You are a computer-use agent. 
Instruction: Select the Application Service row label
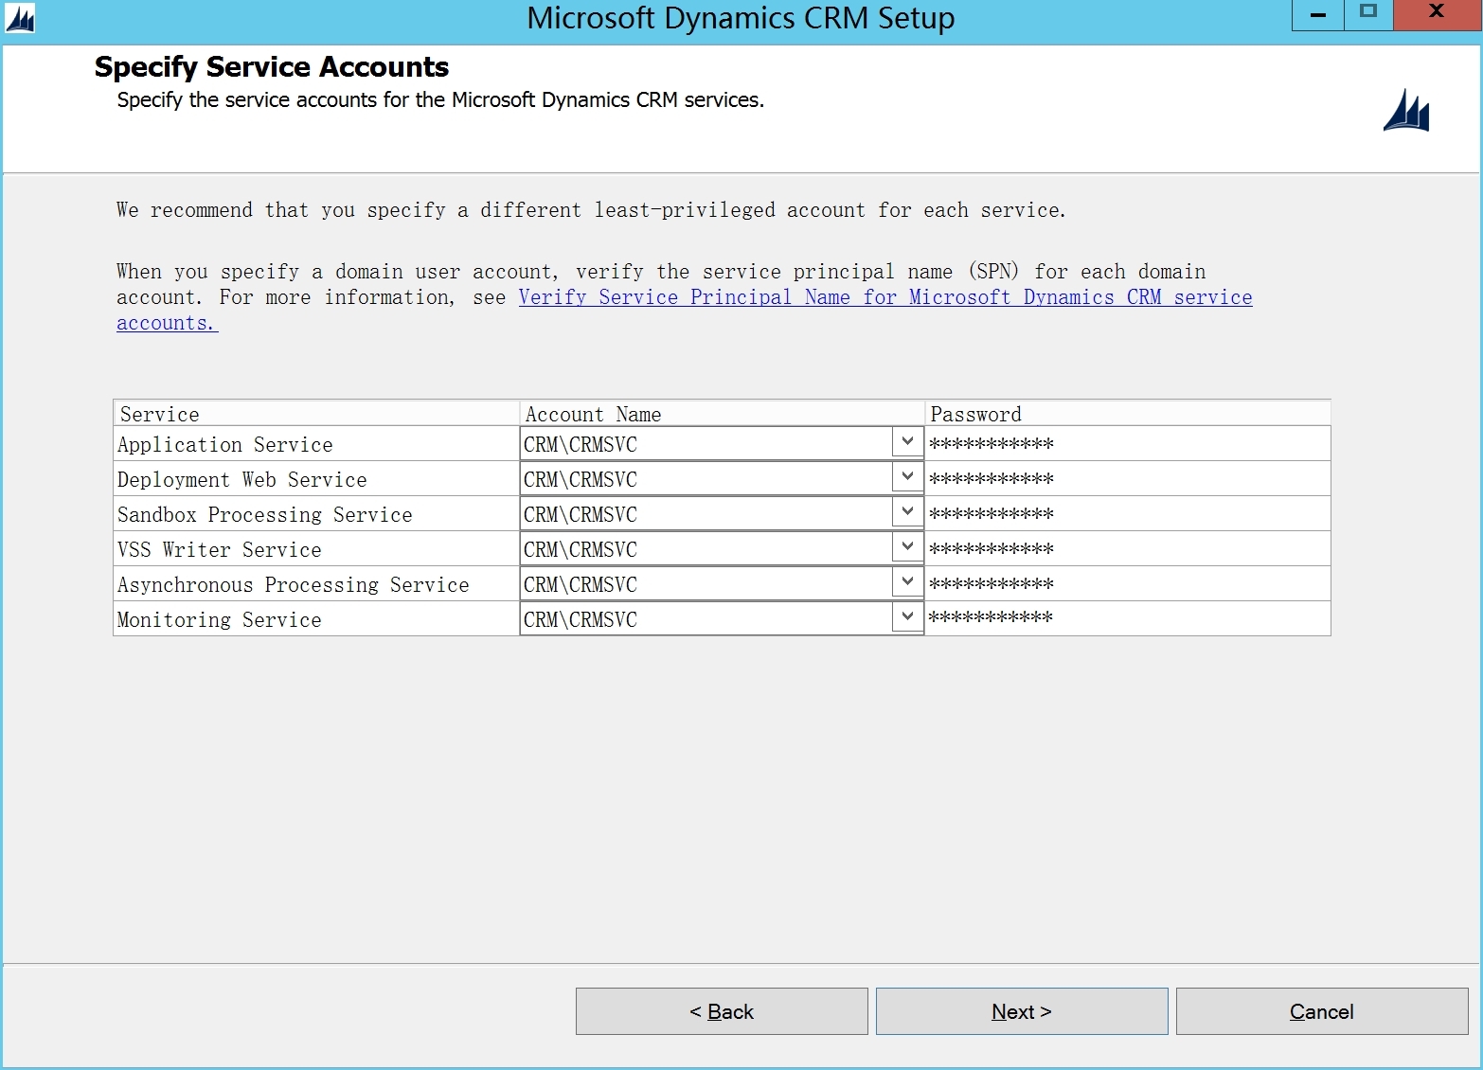(224, 444)
